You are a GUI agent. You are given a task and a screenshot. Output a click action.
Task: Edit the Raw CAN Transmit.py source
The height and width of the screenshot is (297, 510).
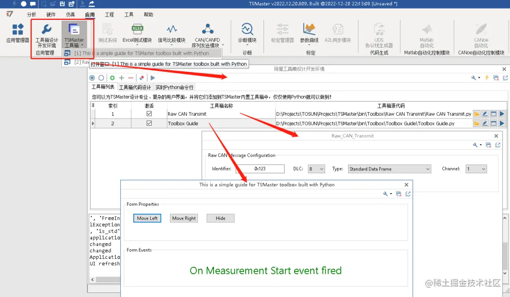(x=485, y=114)
